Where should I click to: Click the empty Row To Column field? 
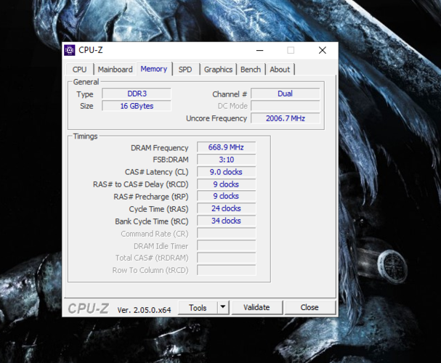coord(227,270)
